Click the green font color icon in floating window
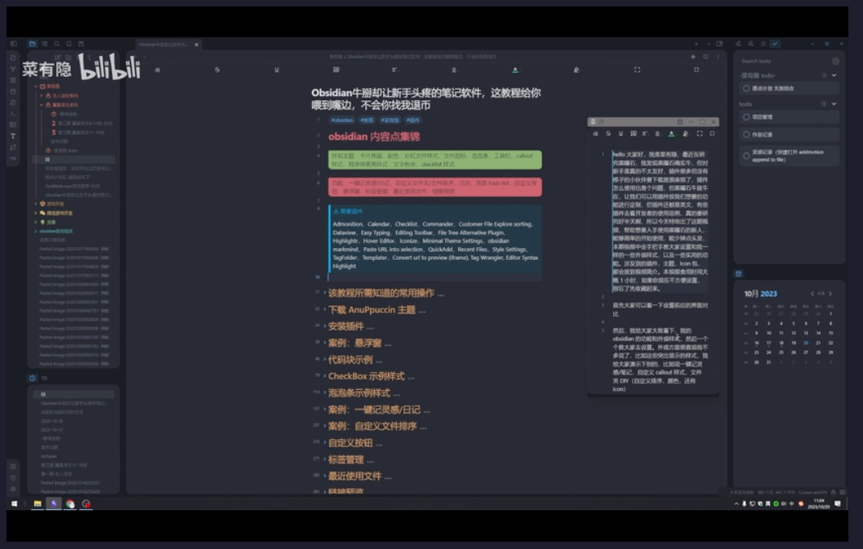The height and width of the screenshot is (549, 863). (671, 134)
